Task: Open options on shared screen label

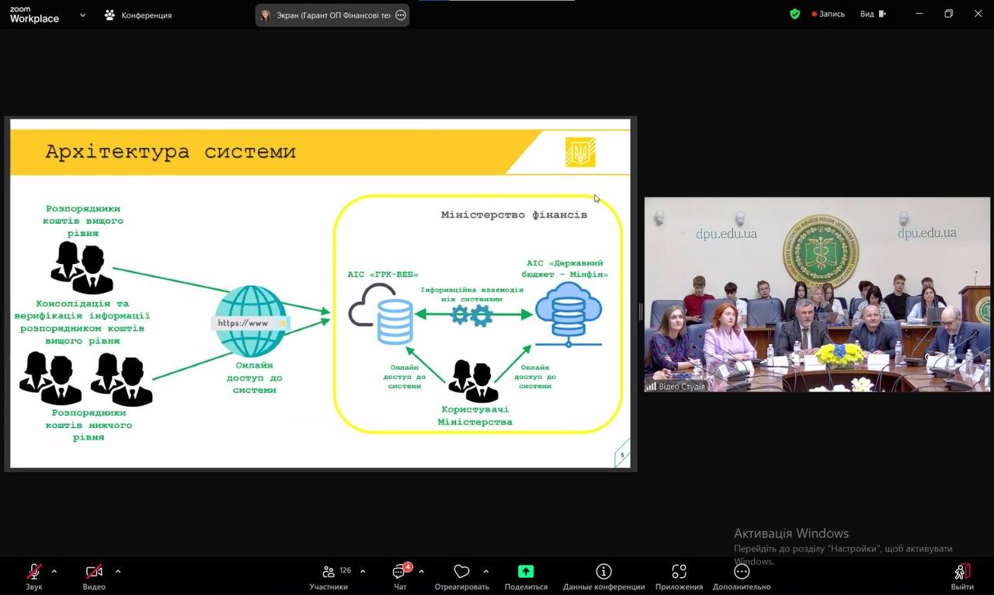Action: point(401,15)
